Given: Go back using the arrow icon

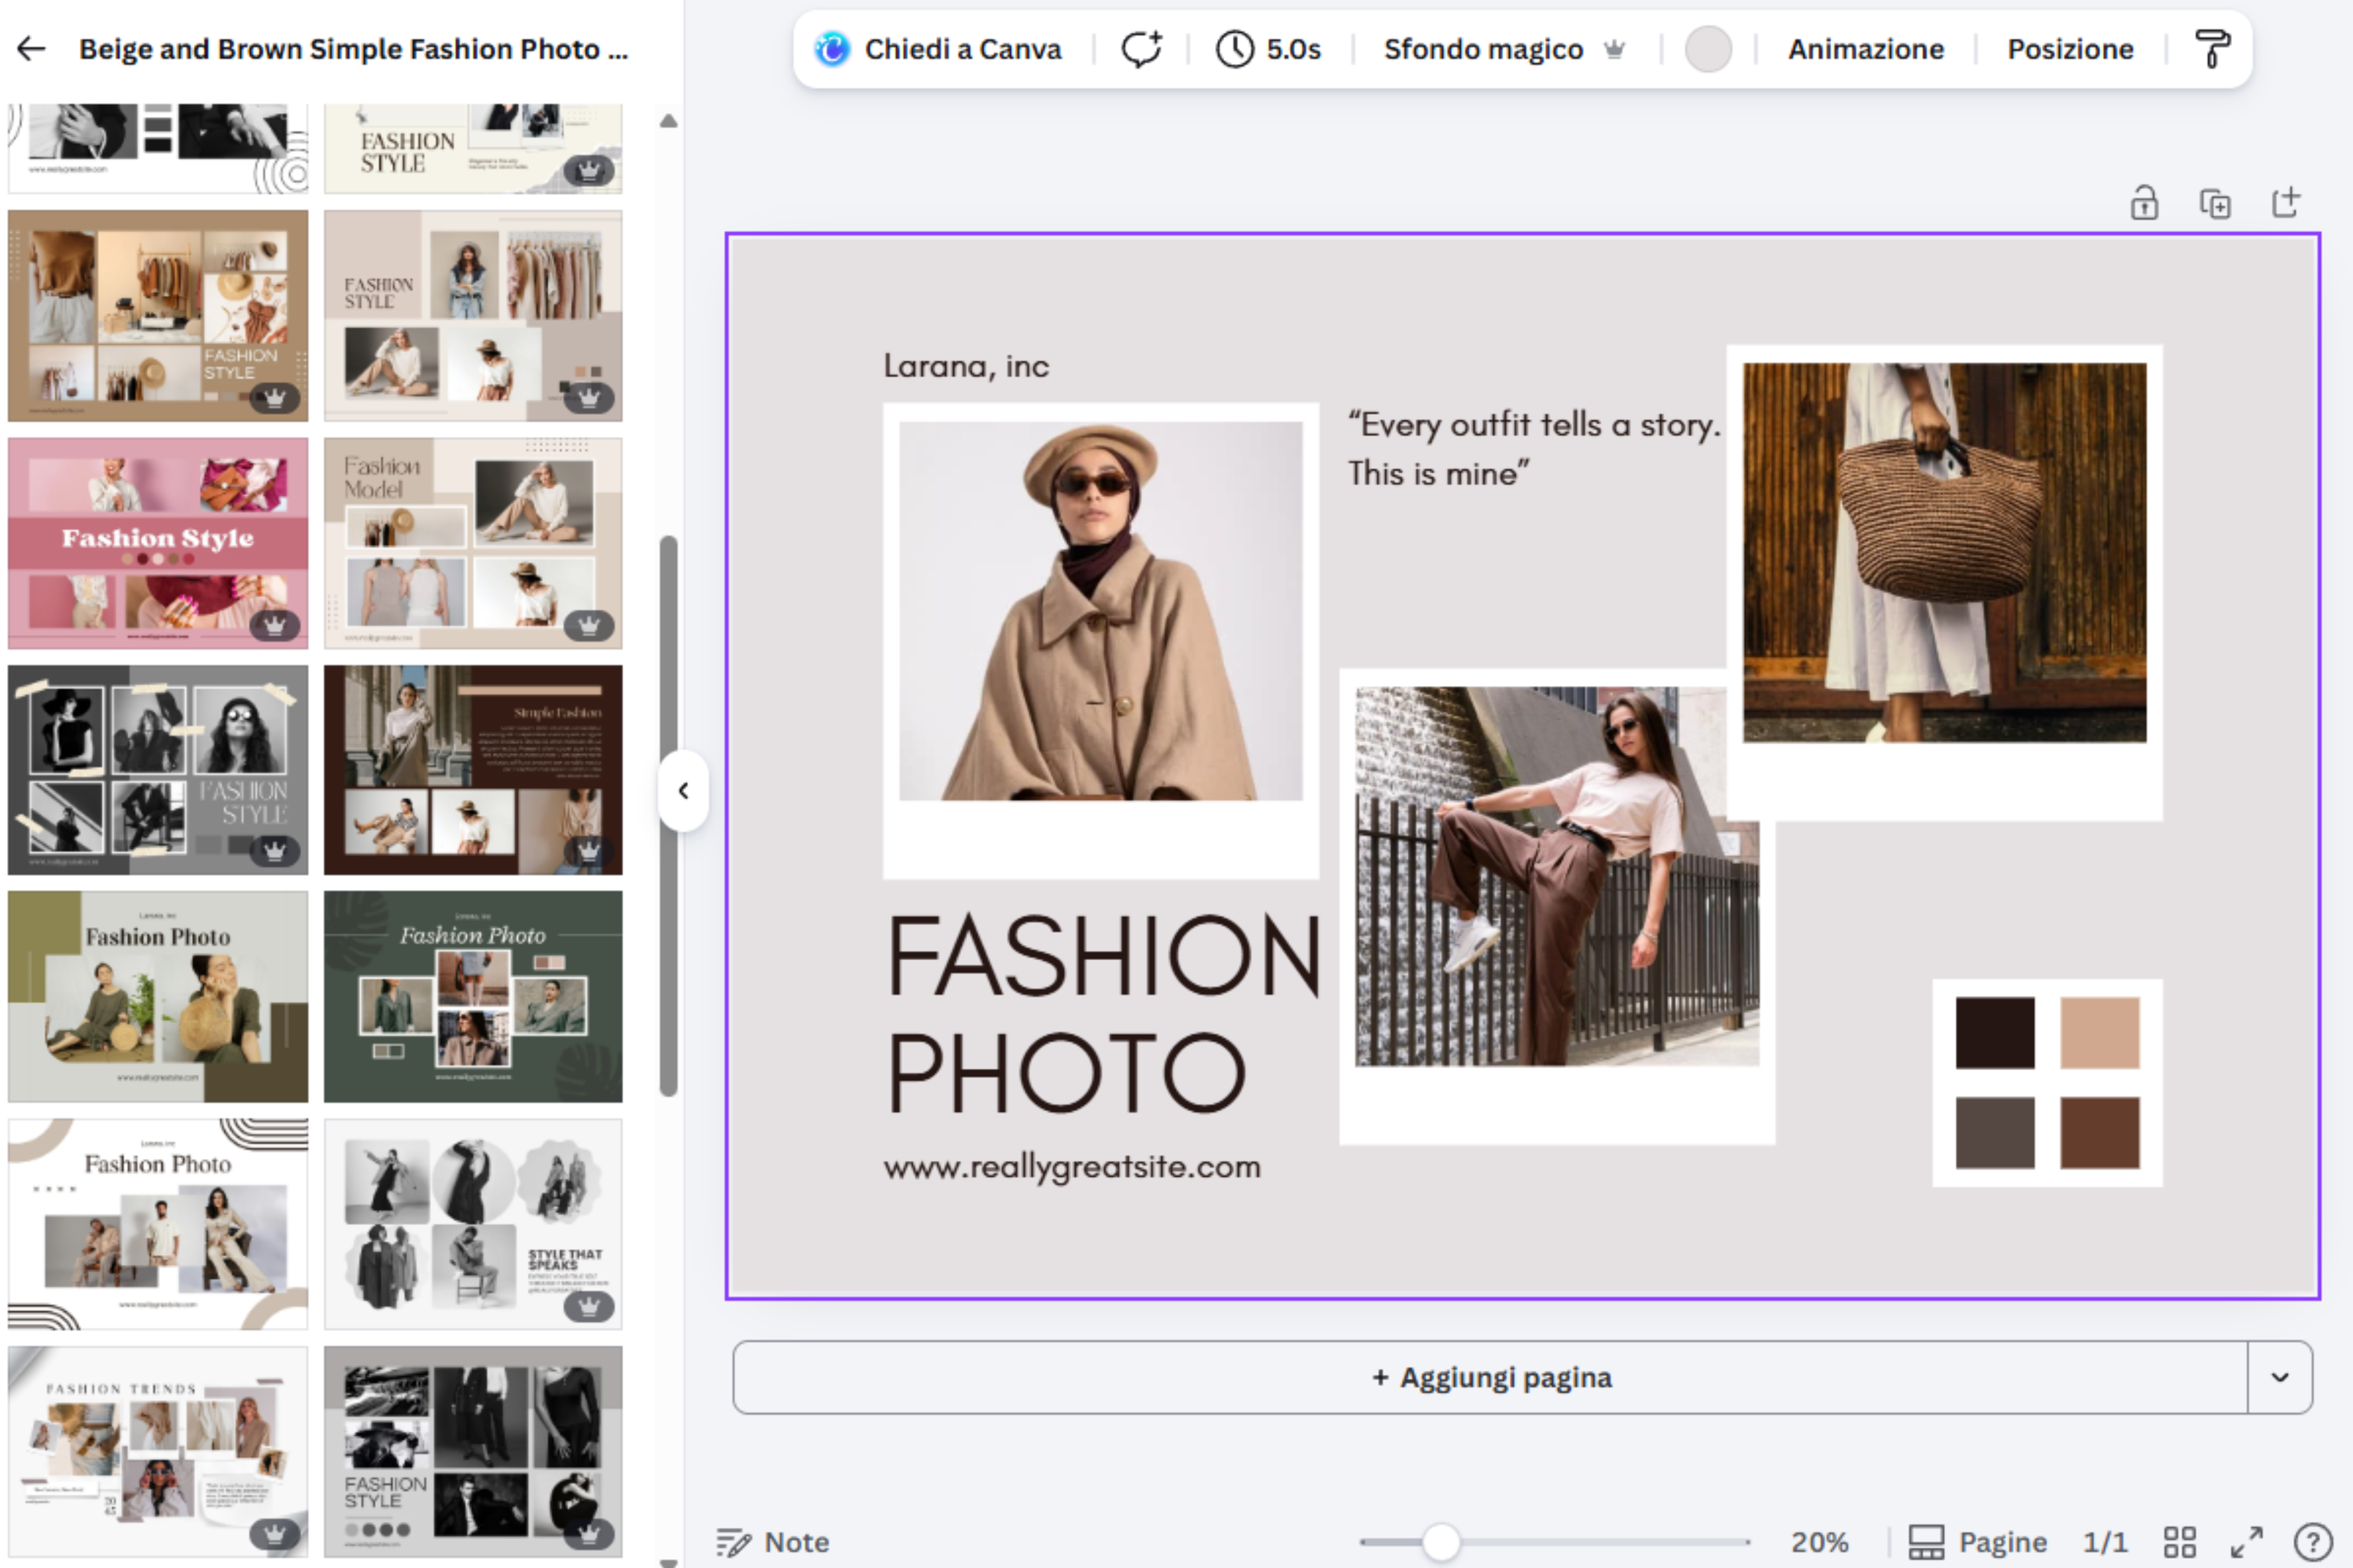Looking at the screenshot, I should click(x=32, y=48).
